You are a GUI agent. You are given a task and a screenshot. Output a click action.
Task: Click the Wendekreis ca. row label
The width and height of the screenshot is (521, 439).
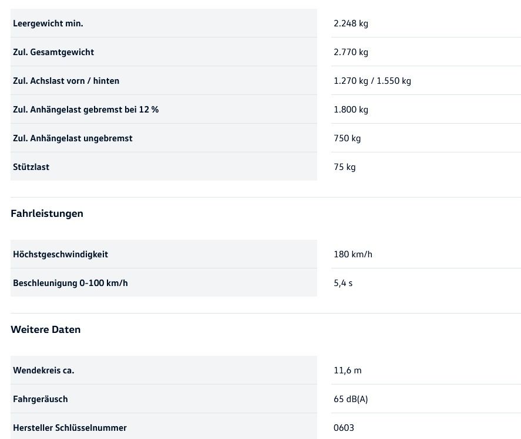43,370
